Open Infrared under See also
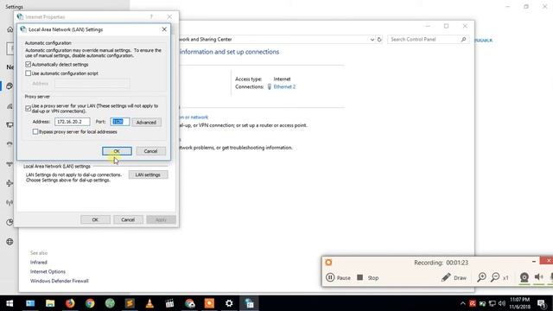 click(x=38, y=263)
